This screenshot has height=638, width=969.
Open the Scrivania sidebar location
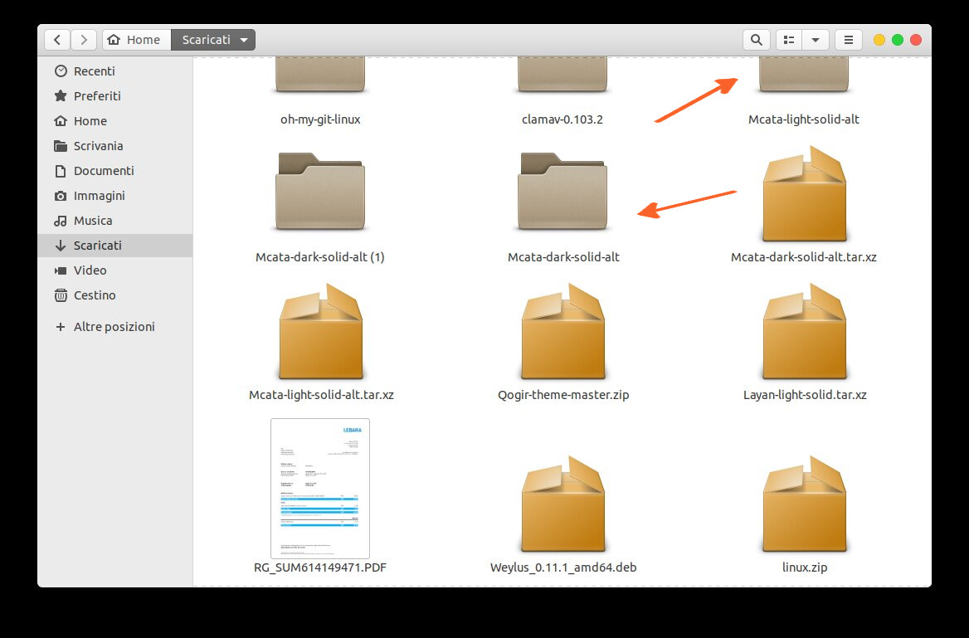click(100, 146)
